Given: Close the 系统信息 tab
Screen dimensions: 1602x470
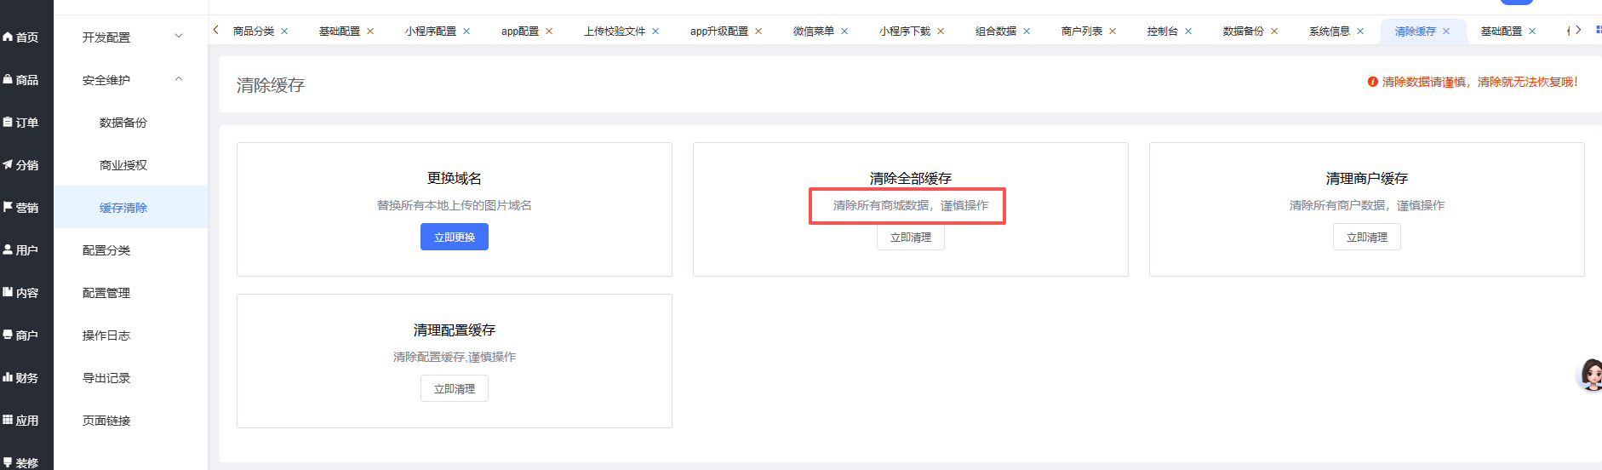Looking at the screenshot, I should [x=1360, y=32].
